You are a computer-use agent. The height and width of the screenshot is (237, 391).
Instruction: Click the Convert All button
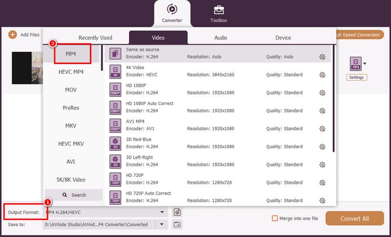(355, 218)
